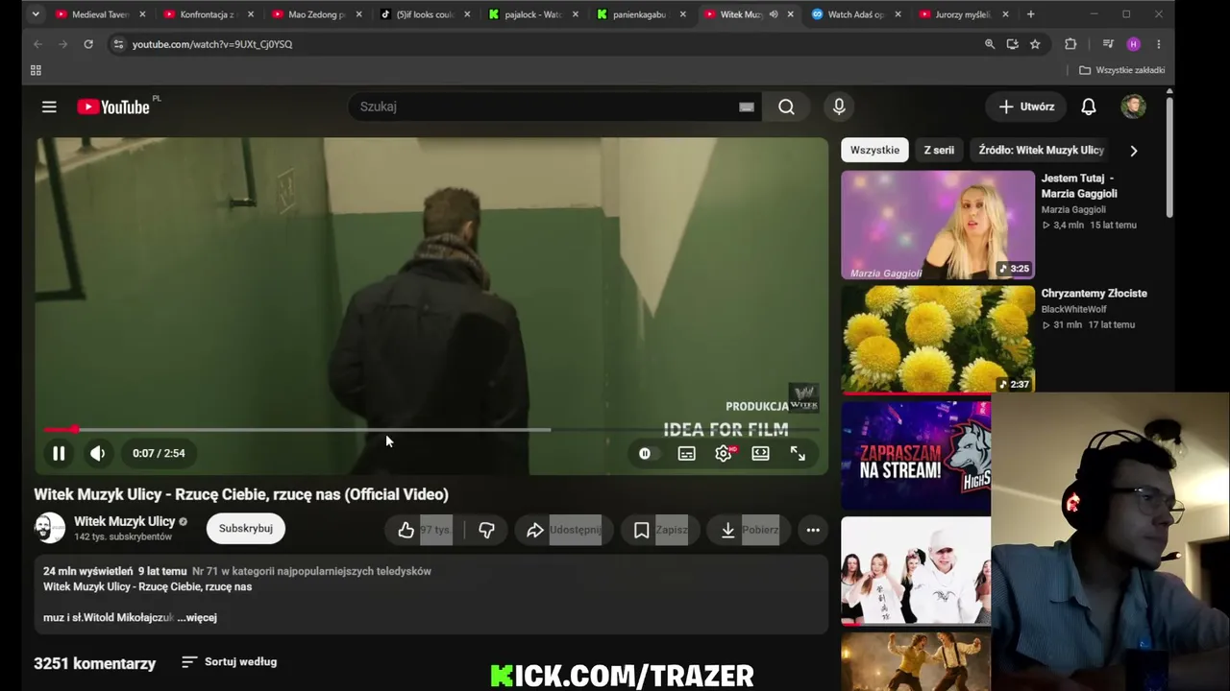
Task: Select the Z serii filter chip
Action: (939, 150)
